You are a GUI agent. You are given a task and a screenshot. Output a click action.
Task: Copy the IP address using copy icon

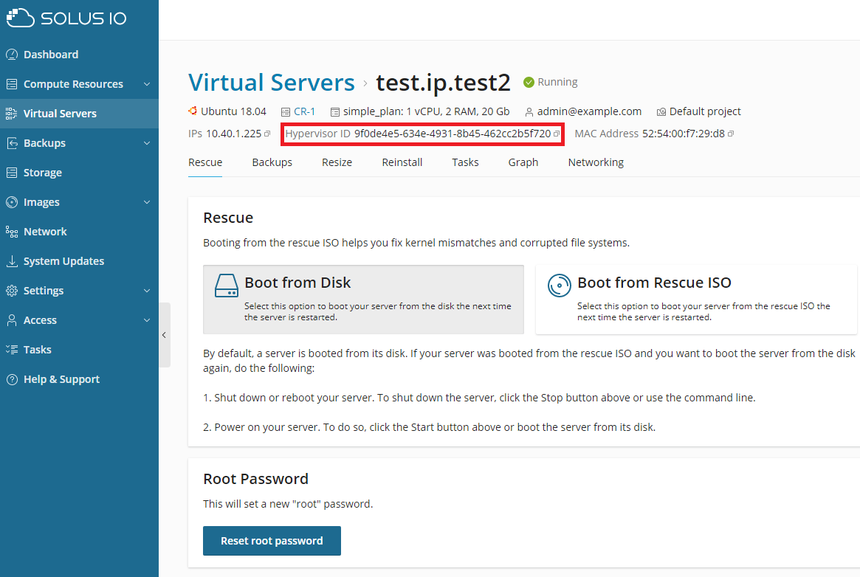pos(267,134)
